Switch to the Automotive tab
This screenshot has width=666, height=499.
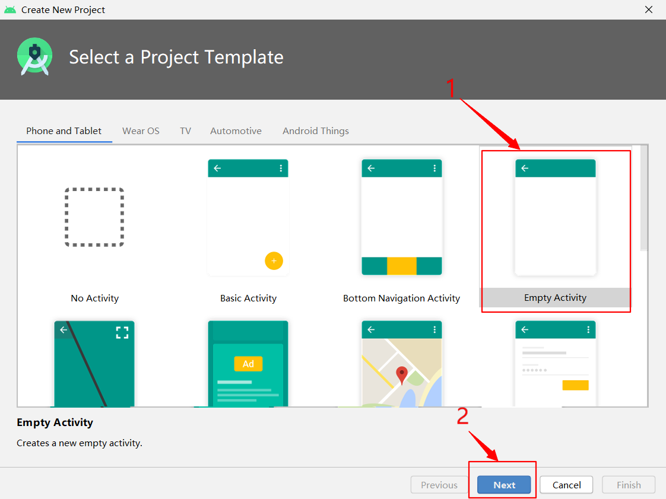click(236, 131)
